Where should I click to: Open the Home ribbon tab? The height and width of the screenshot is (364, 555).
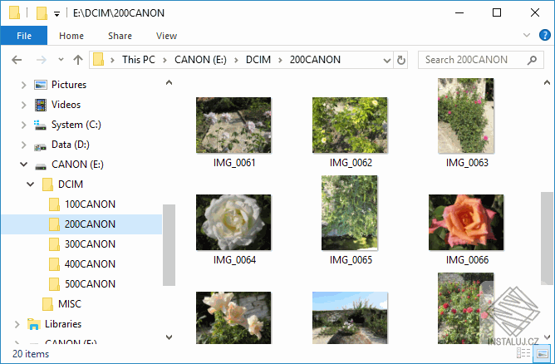pyautogui.click(x=71, y=36)
